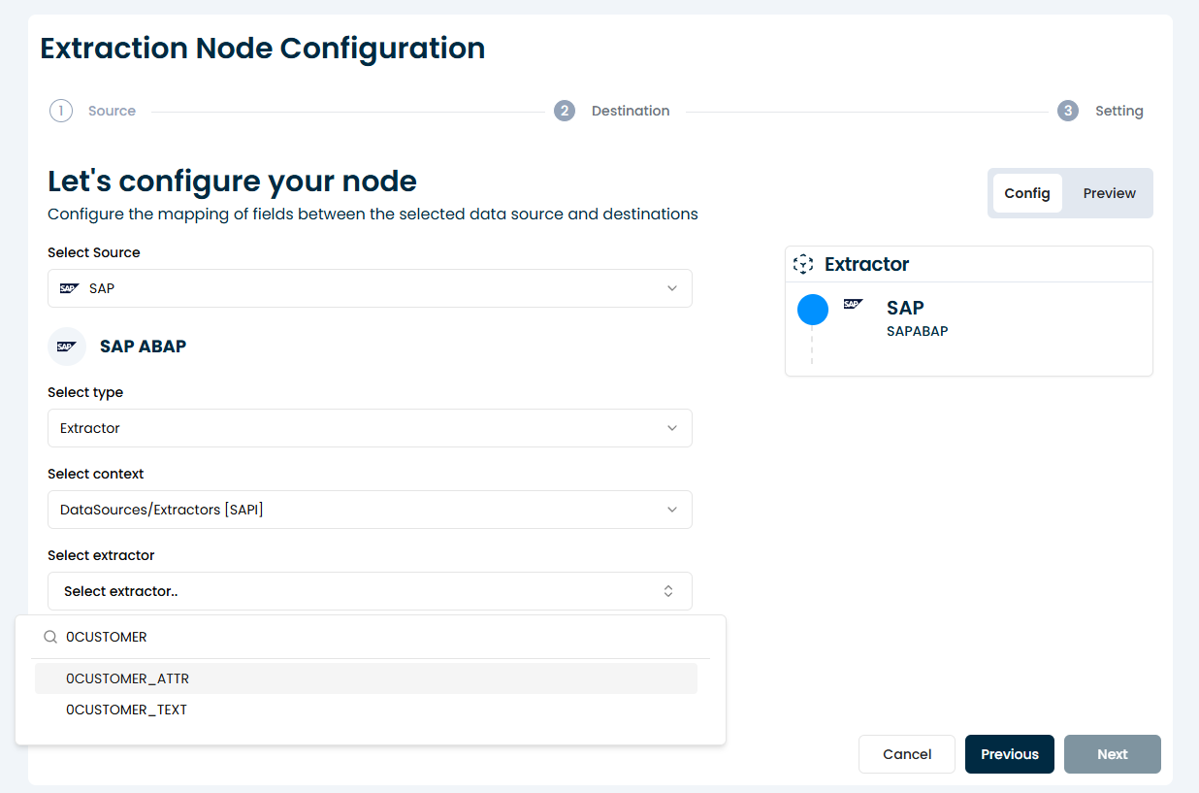Switch to the Preview tab
Image resolution: width=1199 pixels, height=793 pixels.
coord(1109,193)
